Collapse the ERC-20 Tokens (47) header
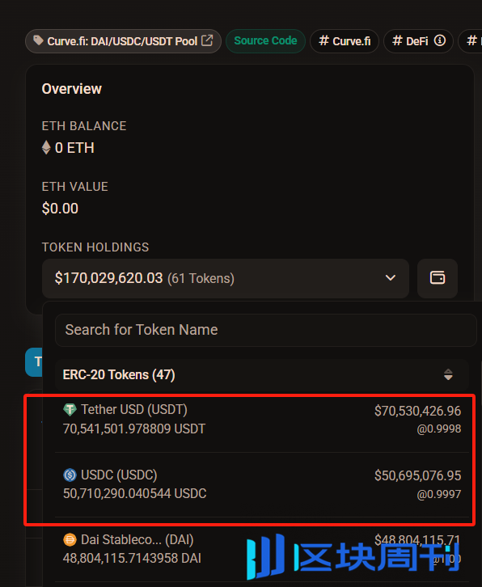The height and width of the screenshot is (587, 482). (x=262, y=374)
